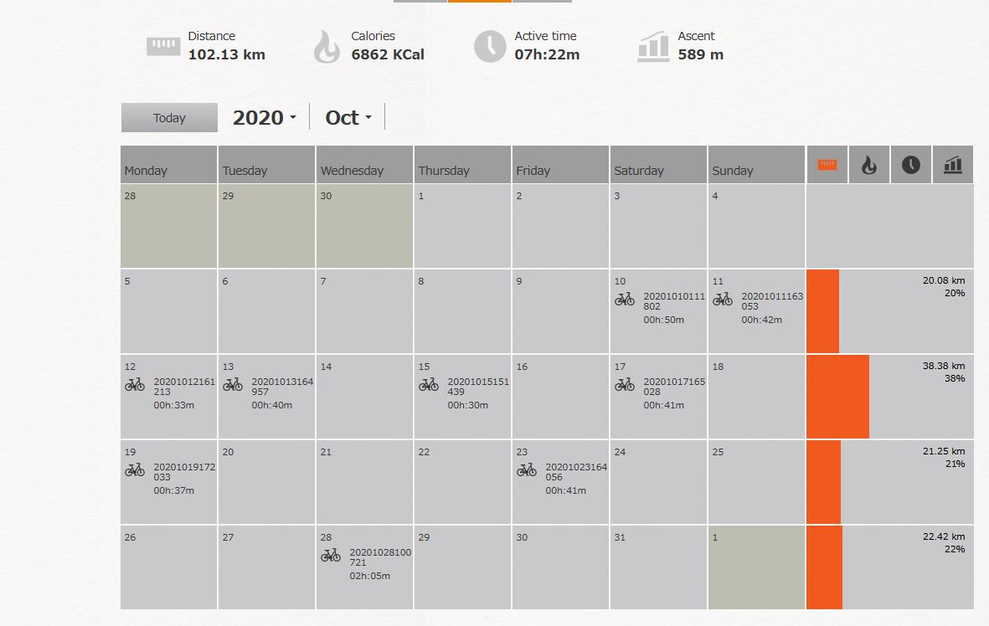This screenshot has height=626, width=989.
Task: Jump to Today in calendar
Action: click(x=169, y=118)
